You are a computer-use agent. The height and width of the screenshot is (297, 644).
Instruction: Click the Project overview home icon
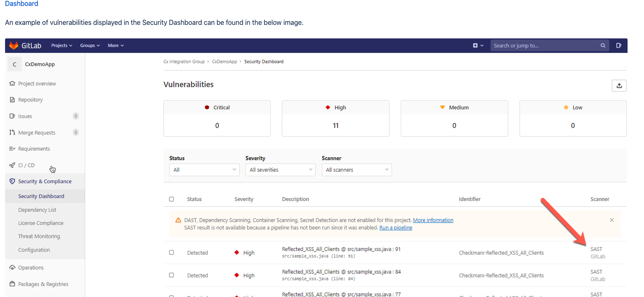coord(12,84)
